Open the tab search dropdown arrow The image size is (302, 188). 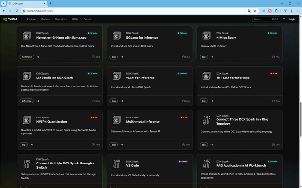pyautogui.click(x=3, y=3)
